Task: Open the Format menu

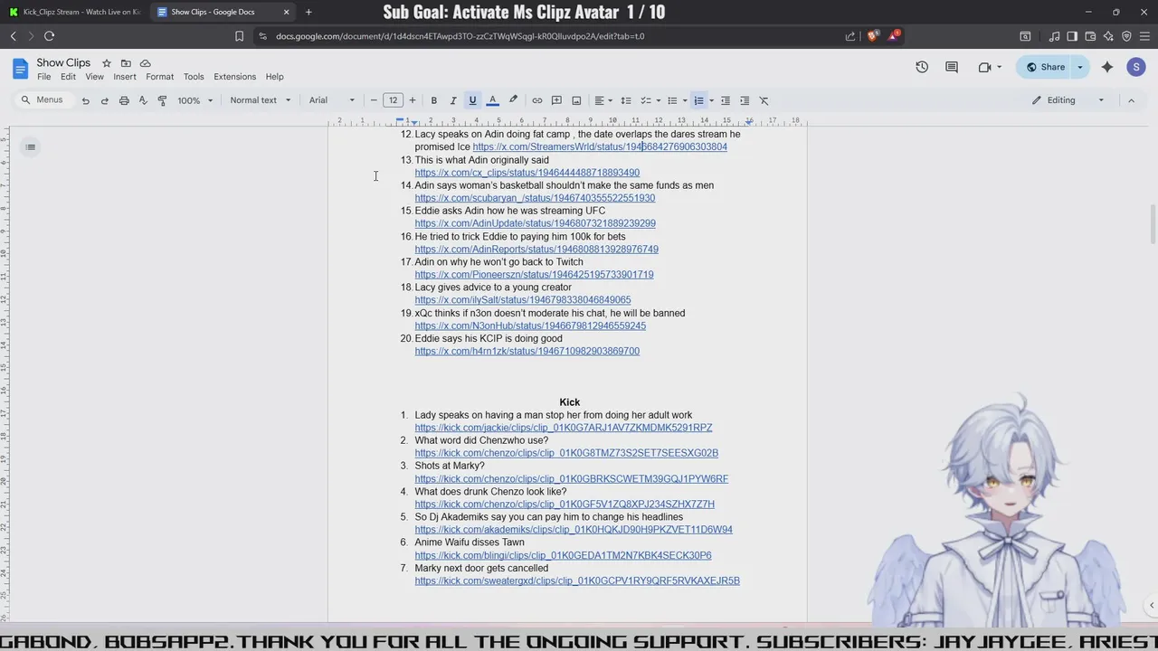Action: [159, 77]
